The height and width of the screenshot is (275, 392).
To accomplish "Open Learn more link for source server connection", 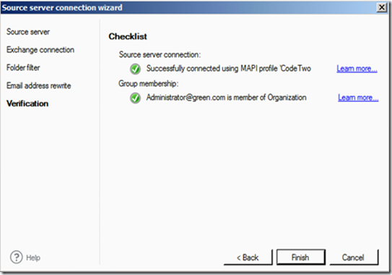I will tap(357, 69).
